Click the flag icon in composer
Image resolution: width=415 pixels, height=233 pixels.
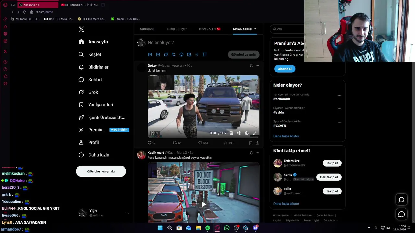(x=205, y=55)
